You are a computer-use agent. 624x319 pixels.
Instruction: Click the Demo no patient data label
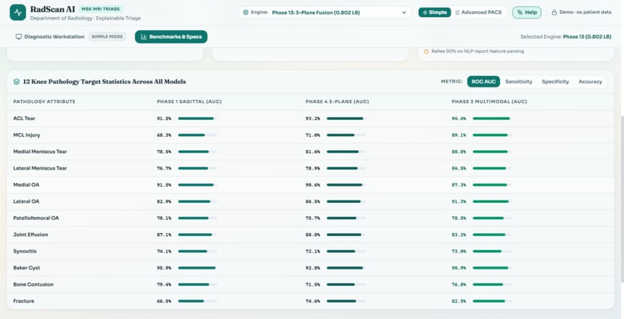[585, 12]
